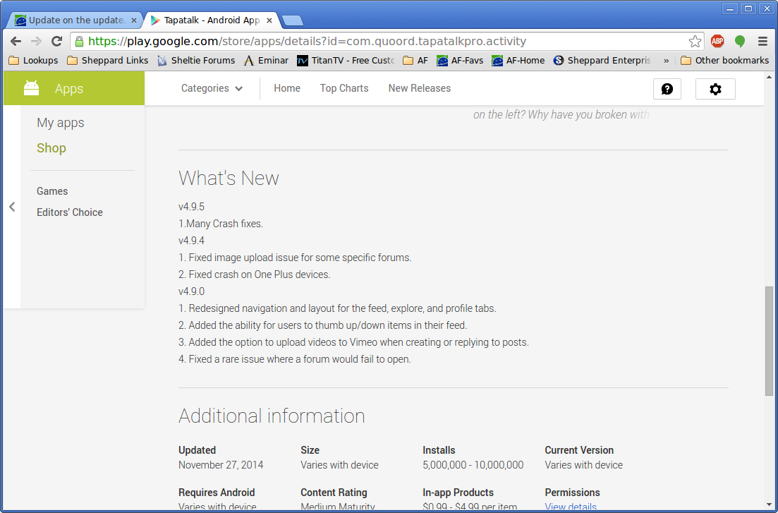Open Editors' Choice in sidebar
Viewport: 778px width, 513px height.
(x=69, y=212)
